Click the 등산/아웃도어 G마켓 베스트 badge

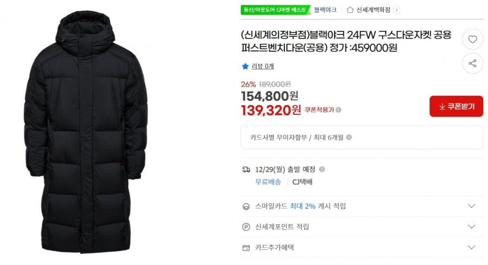click(275, 10)
